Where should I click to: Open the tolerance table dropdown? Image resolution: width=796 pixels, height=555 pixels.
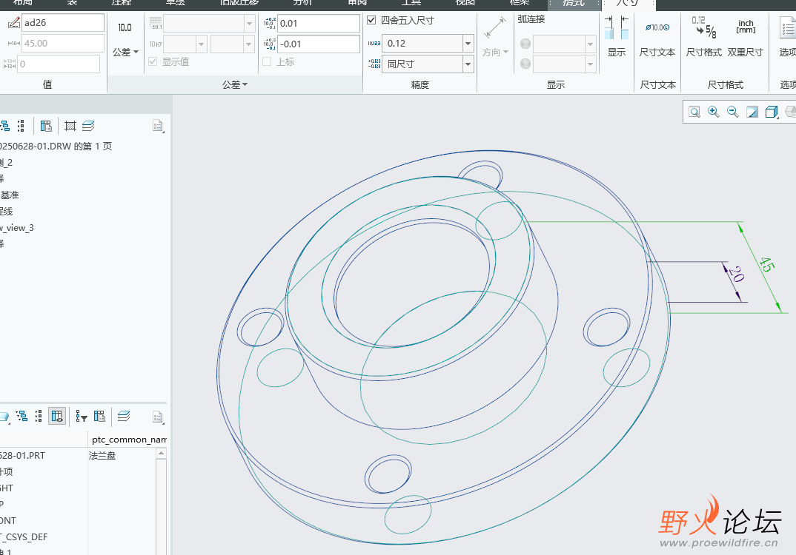coord(249,24)
